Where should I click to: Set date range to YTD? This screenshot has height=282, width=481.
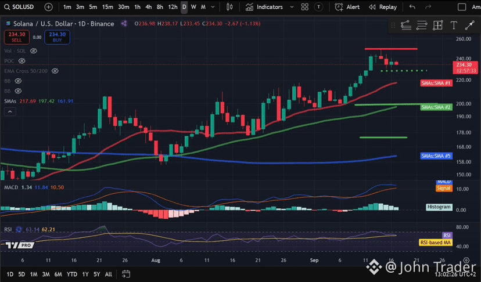72,274
